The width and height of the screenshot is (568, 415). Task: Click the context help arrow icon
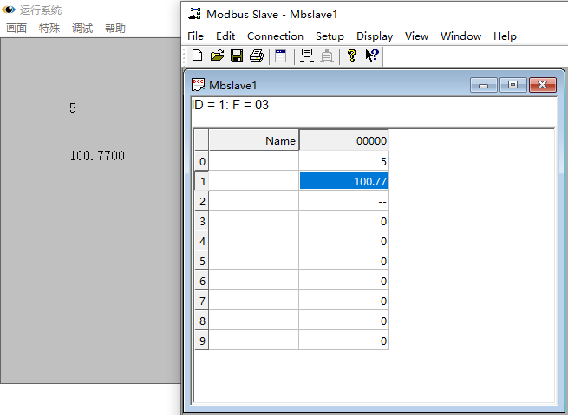pyautogui.click(x=371, y=55)
